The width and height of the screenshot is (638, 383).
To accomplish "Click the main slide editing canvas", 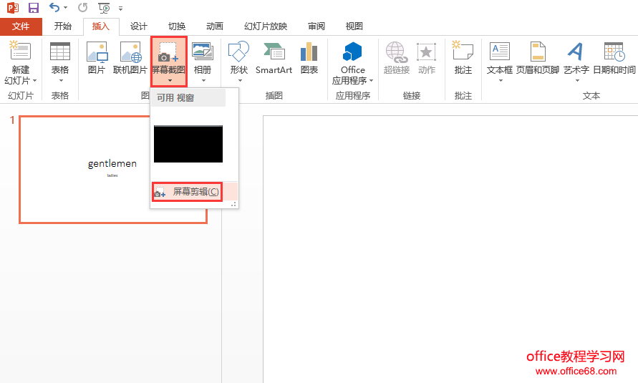I will coord(450,249).
